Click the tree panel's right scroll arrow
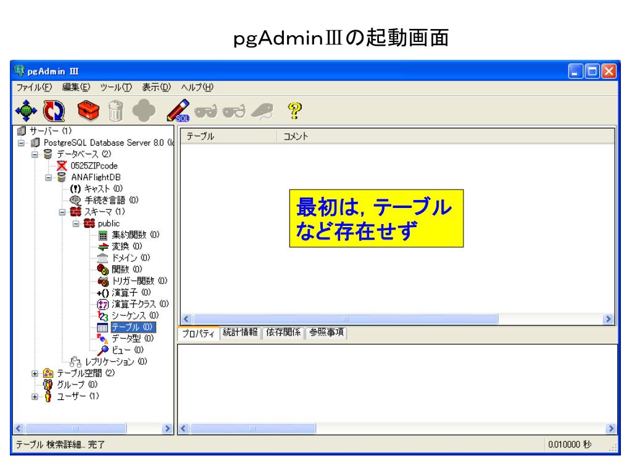 coord(167,428)
